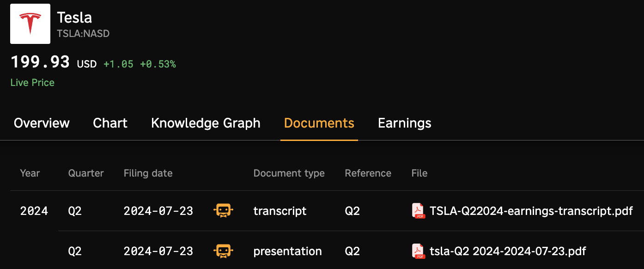
Task: Click the Tesla company name heading
Action: (74, 18)
